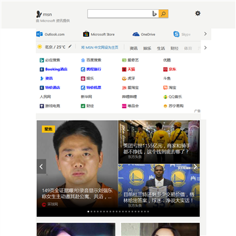Click the Booking酒店 icon
The height and width of the screenshot is (236, 236).
[x=42, y=69]
